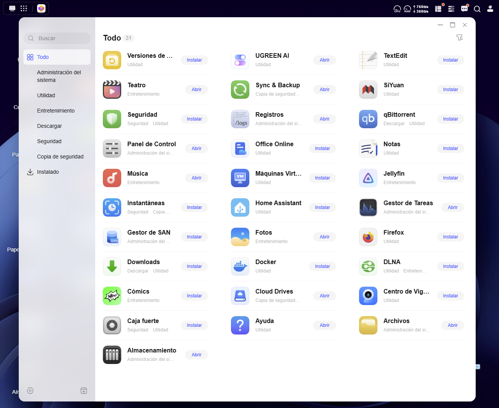Screen dimensions: 499x408
Task: Install the Versiones de... app
Action: (194, 60)
